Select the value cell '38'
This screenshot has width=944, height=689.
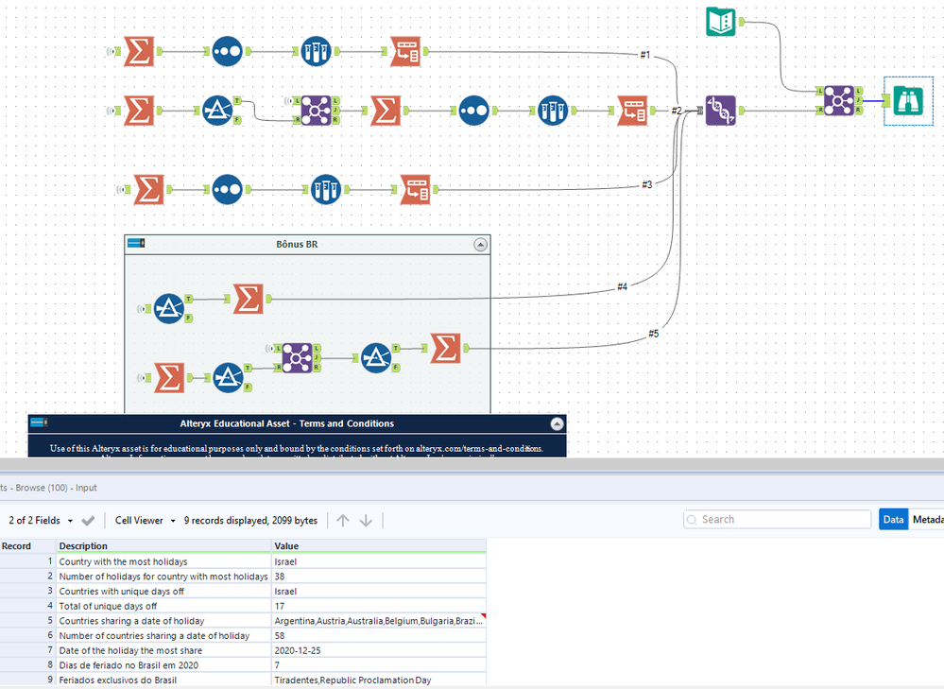379,577
